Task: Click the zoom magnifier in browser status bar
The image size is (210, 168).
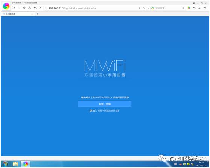Action: pos(205,158)
